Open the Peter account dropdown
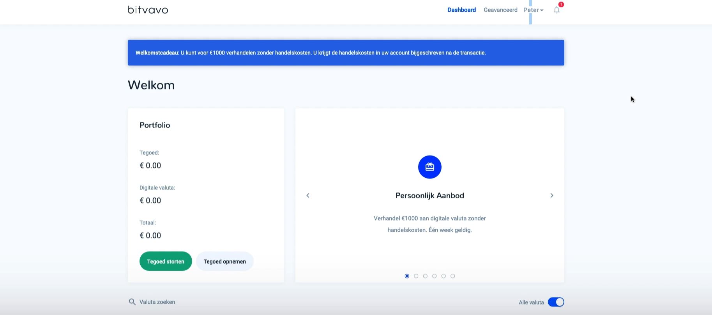This screenshot has width=712, height=315. click(533, 10)
